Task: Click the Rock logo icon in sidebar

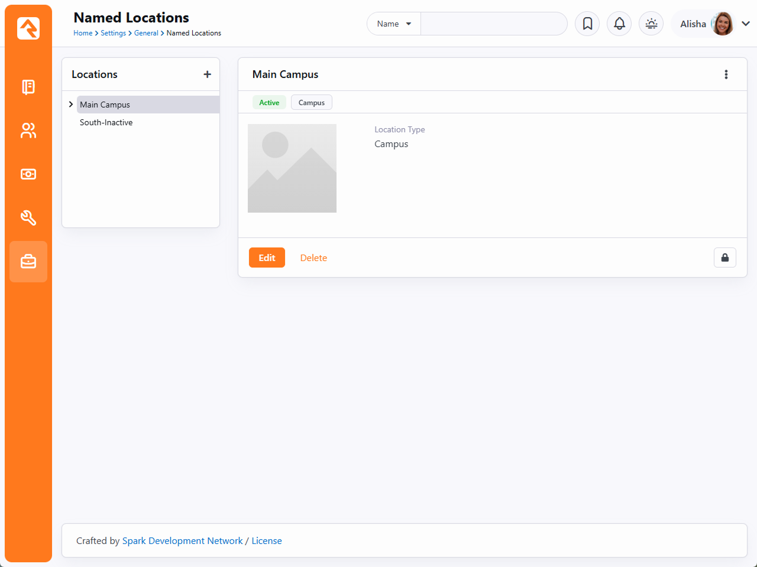Action: pyautogui.click(x=28, y=28)
